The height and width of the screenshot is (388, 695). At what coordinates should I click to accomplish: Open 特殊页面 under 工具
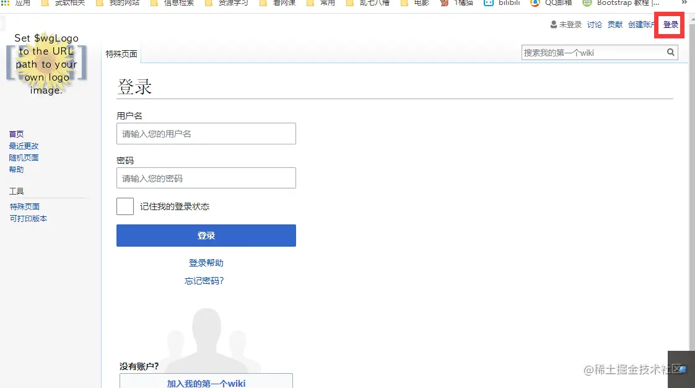(25, 206)
